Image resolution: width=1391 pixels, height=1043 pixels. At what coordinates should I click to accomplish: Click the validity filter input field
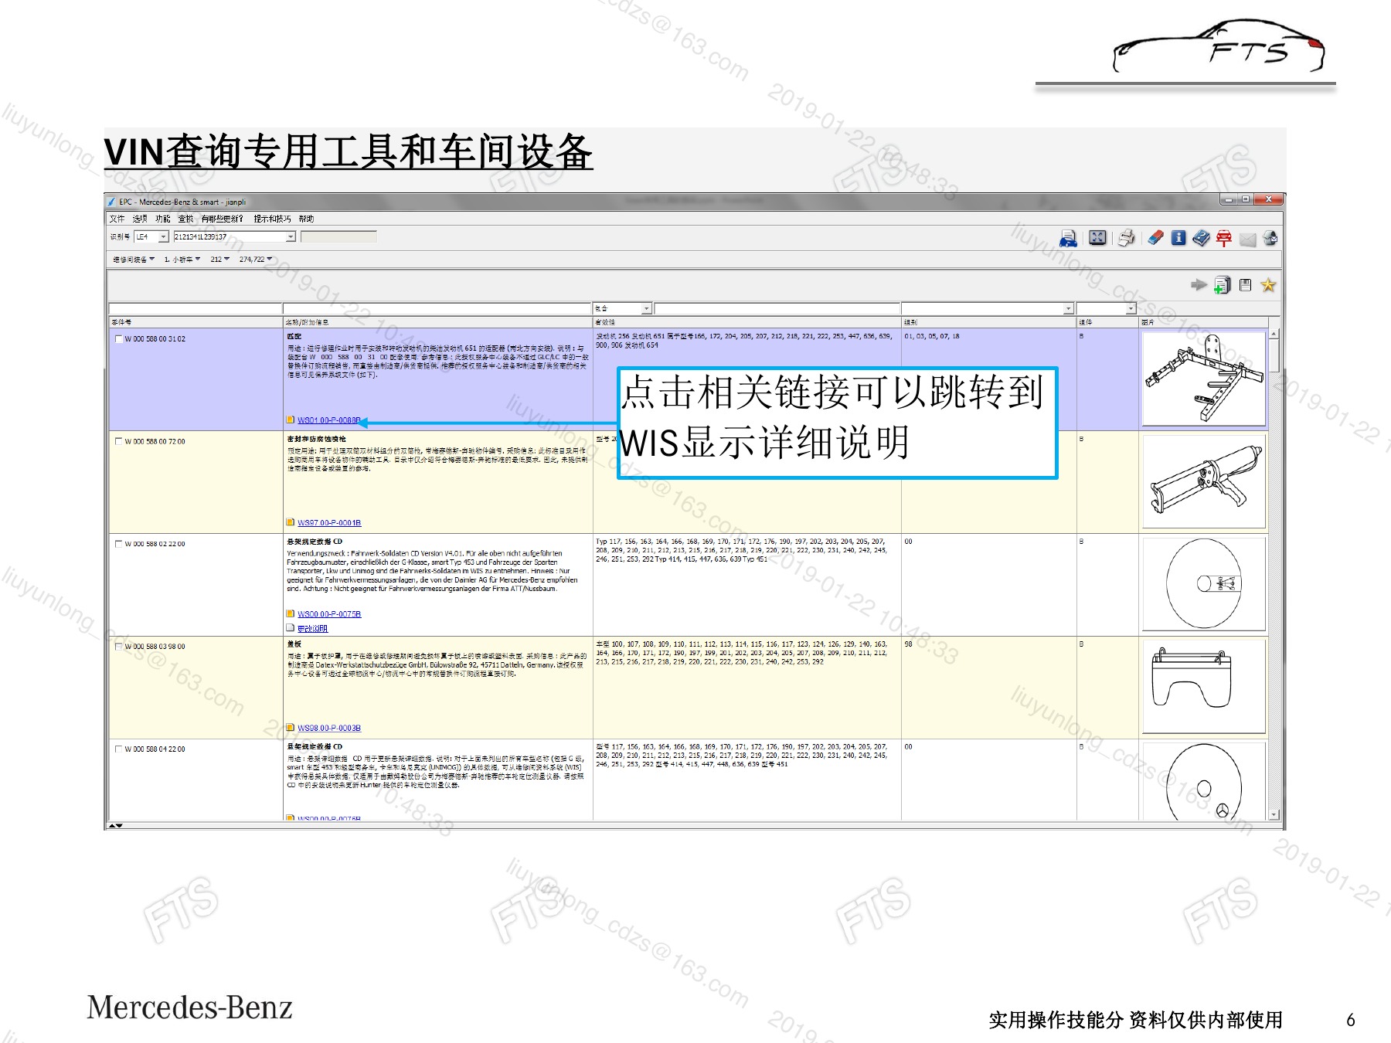coord(777,308)
